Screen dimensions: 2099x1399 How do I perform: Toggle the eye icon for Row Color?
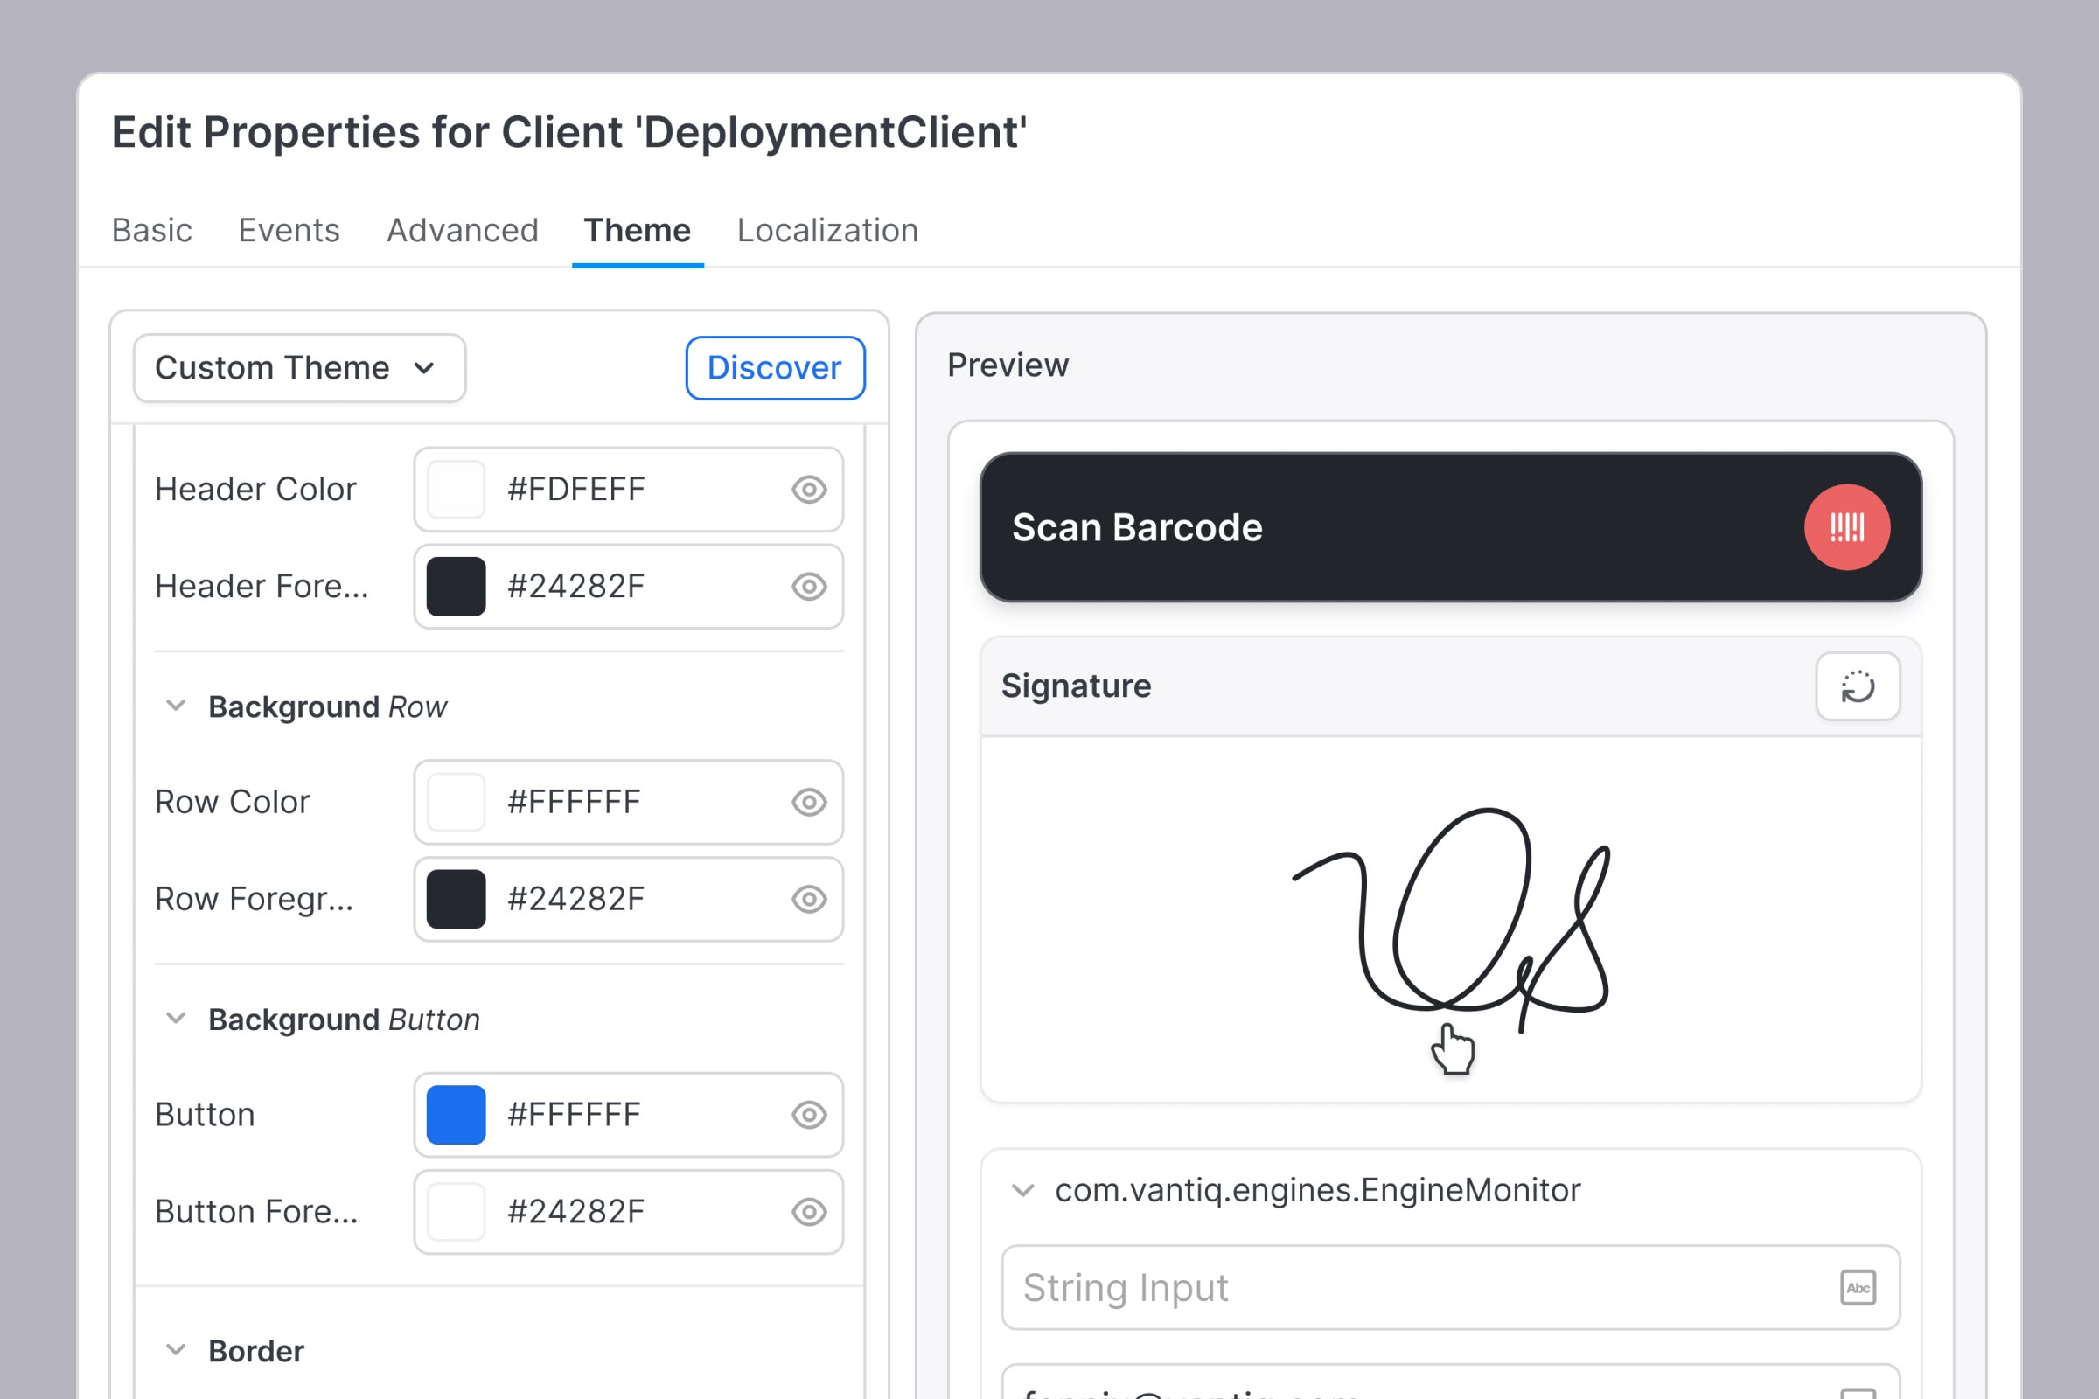click(808, 801)
